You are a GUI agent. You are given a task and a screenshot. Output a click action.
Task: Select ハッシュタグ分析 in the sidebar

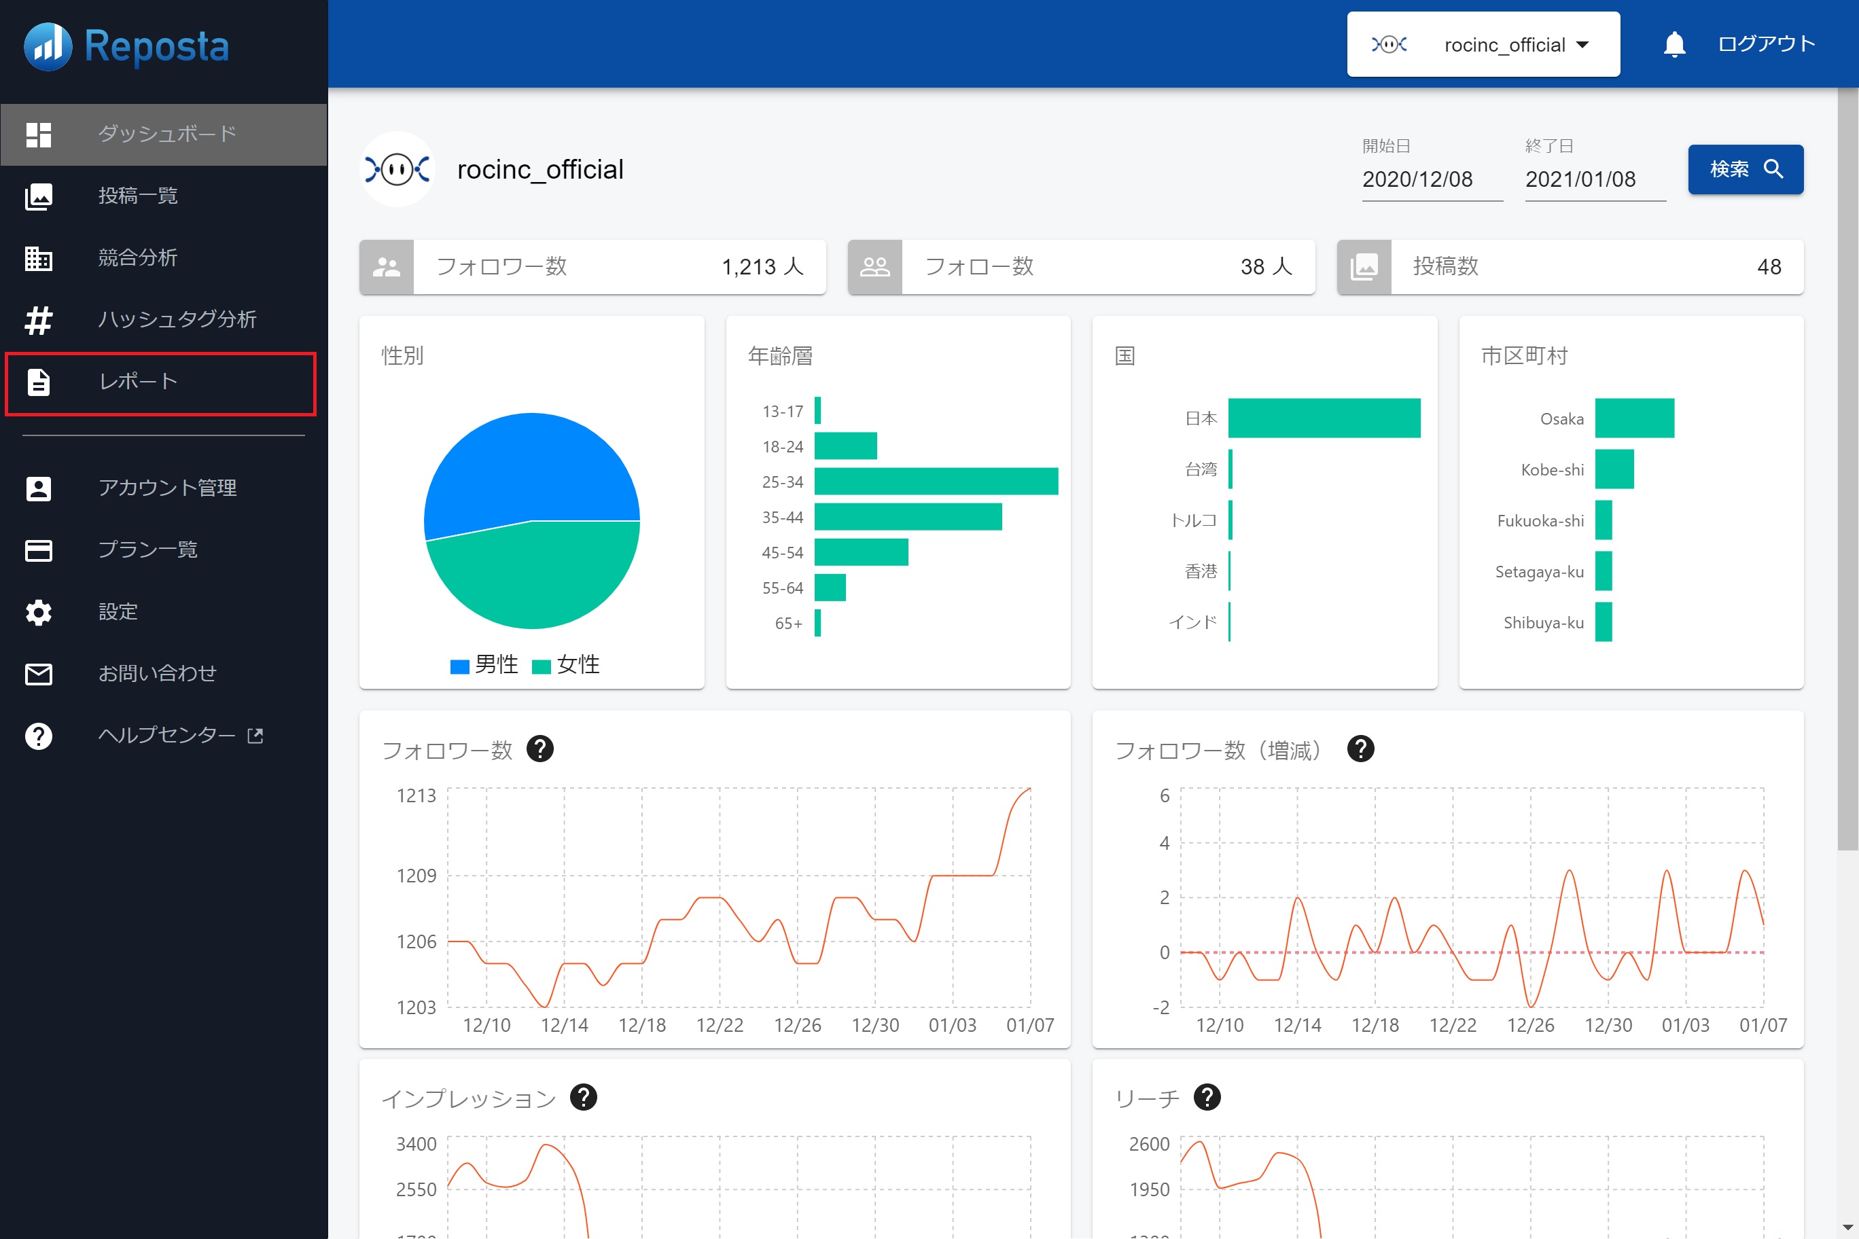[x=164, y=320]
